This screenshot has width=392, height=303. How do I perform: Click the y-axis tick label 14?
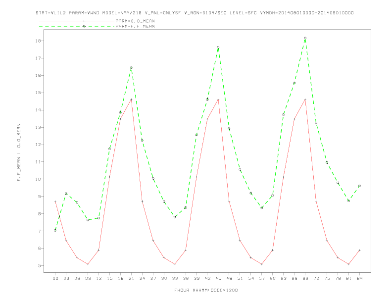pos(38,110)
